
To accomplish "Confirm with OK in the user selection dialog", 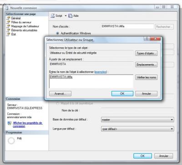I will coord(122,94).
